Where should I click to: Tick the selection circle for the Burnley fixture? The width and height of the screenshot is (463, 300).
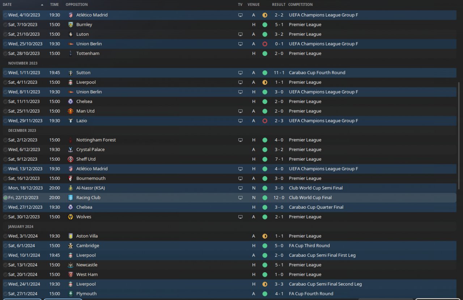5,25
